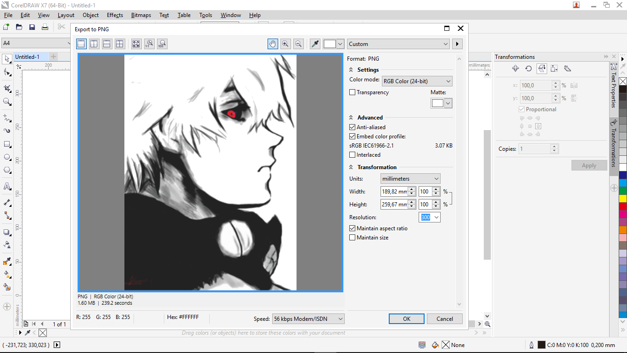Select the Zoom tool in toolbox
This screenshot has height=353, width=627.
point(7,102)
